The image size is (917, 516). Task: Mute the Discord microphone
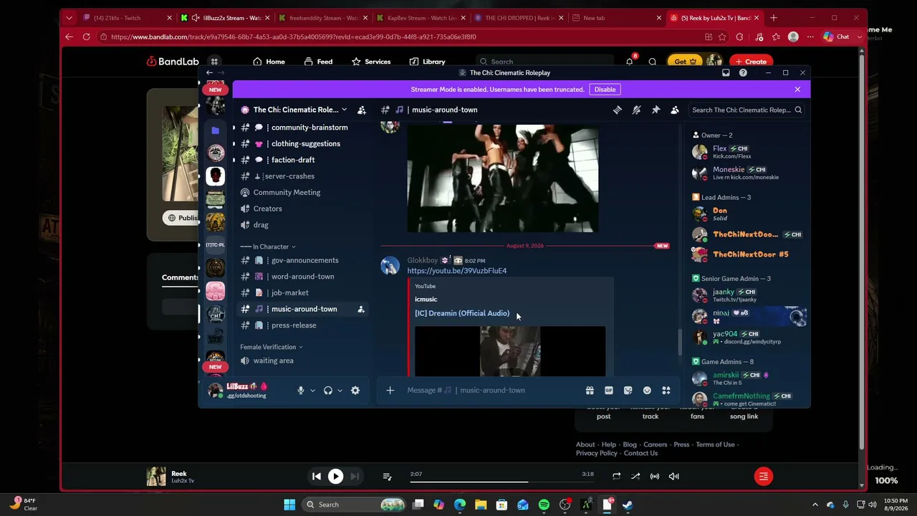(301, 391)
